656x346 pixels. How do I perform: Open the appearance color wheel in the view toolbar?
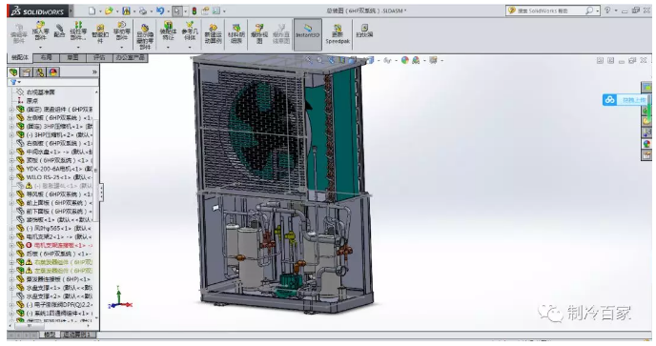click(404, 61)
